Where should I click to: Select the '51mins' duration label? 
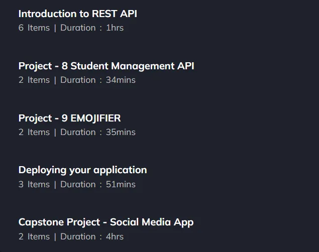[121, 185]
